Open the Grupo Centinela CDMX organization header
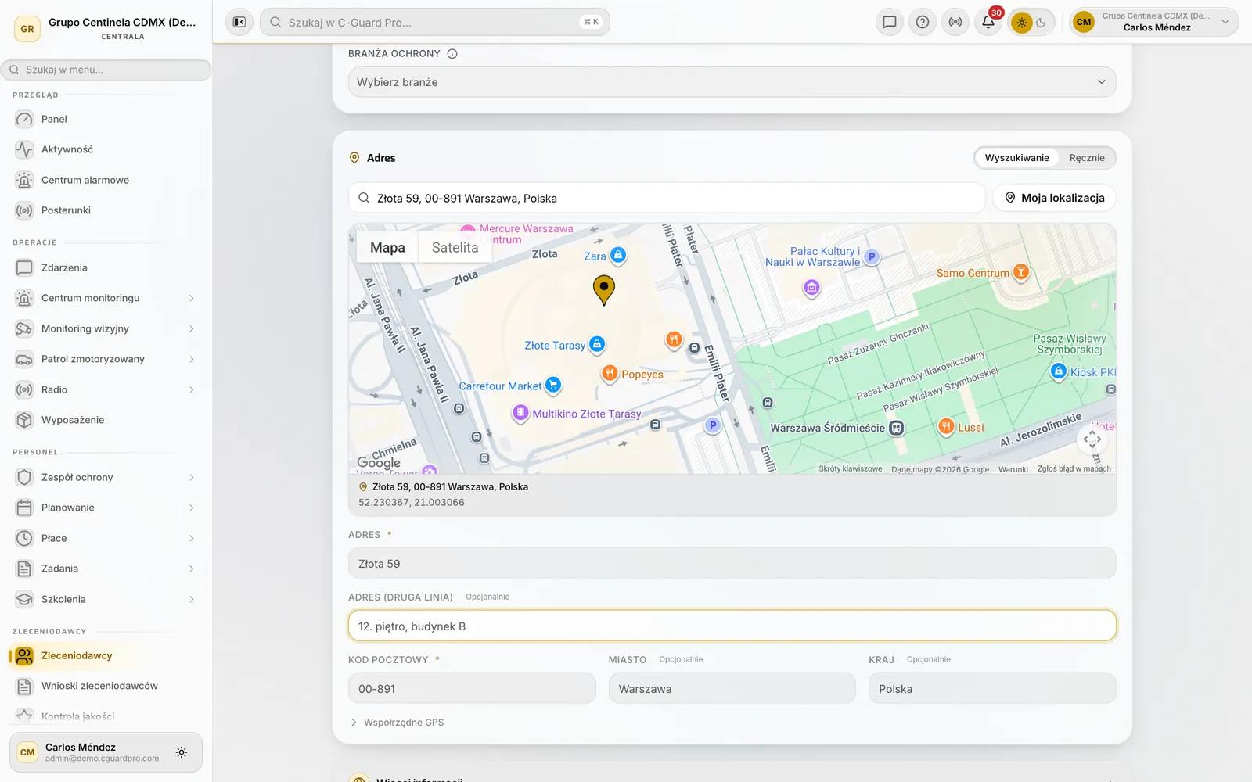1252x782 pixels. [x=106, y=28]
